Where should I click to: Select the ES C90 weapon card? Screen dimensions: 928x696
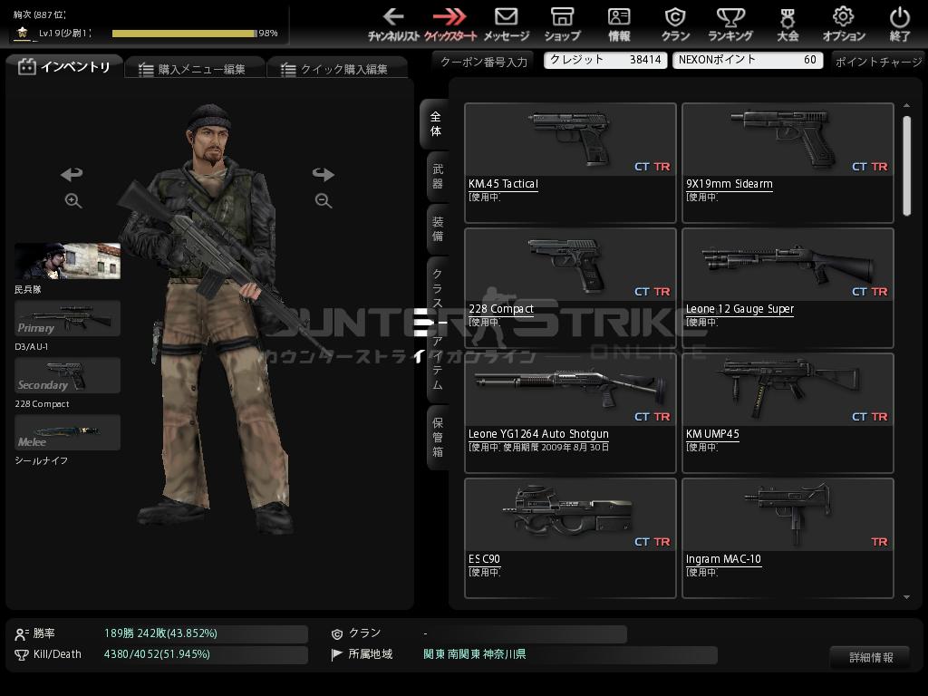click(571, 538)
